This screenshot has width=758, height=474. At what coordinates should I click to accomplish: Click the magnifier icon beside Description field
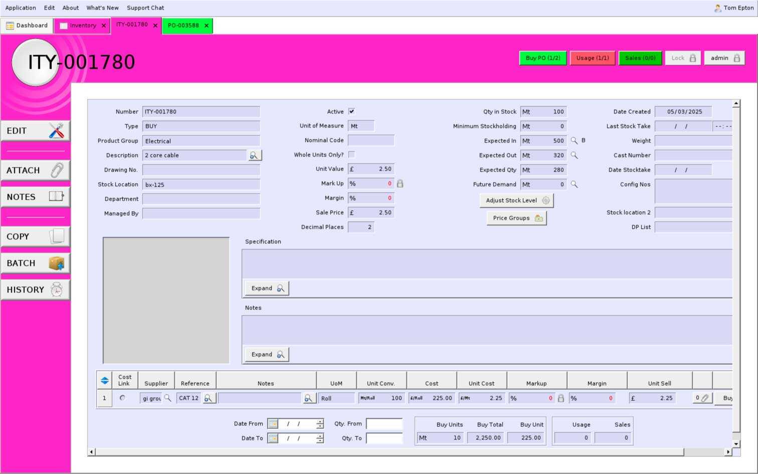click(254, 155)
